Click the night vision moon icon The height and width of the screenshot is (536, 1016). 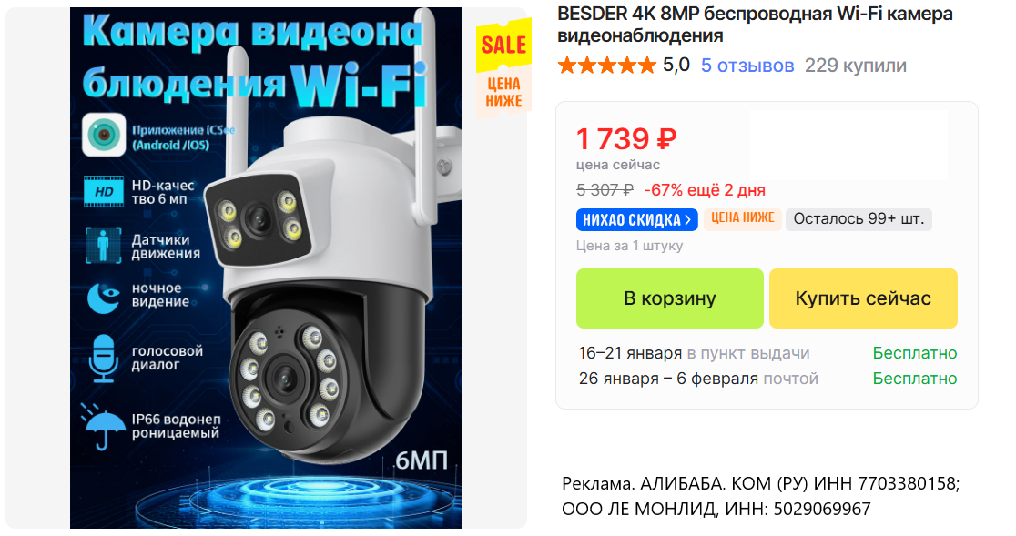[x=104, y=298]
